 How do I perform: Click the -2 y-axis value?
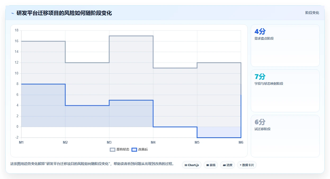[17, 138]
